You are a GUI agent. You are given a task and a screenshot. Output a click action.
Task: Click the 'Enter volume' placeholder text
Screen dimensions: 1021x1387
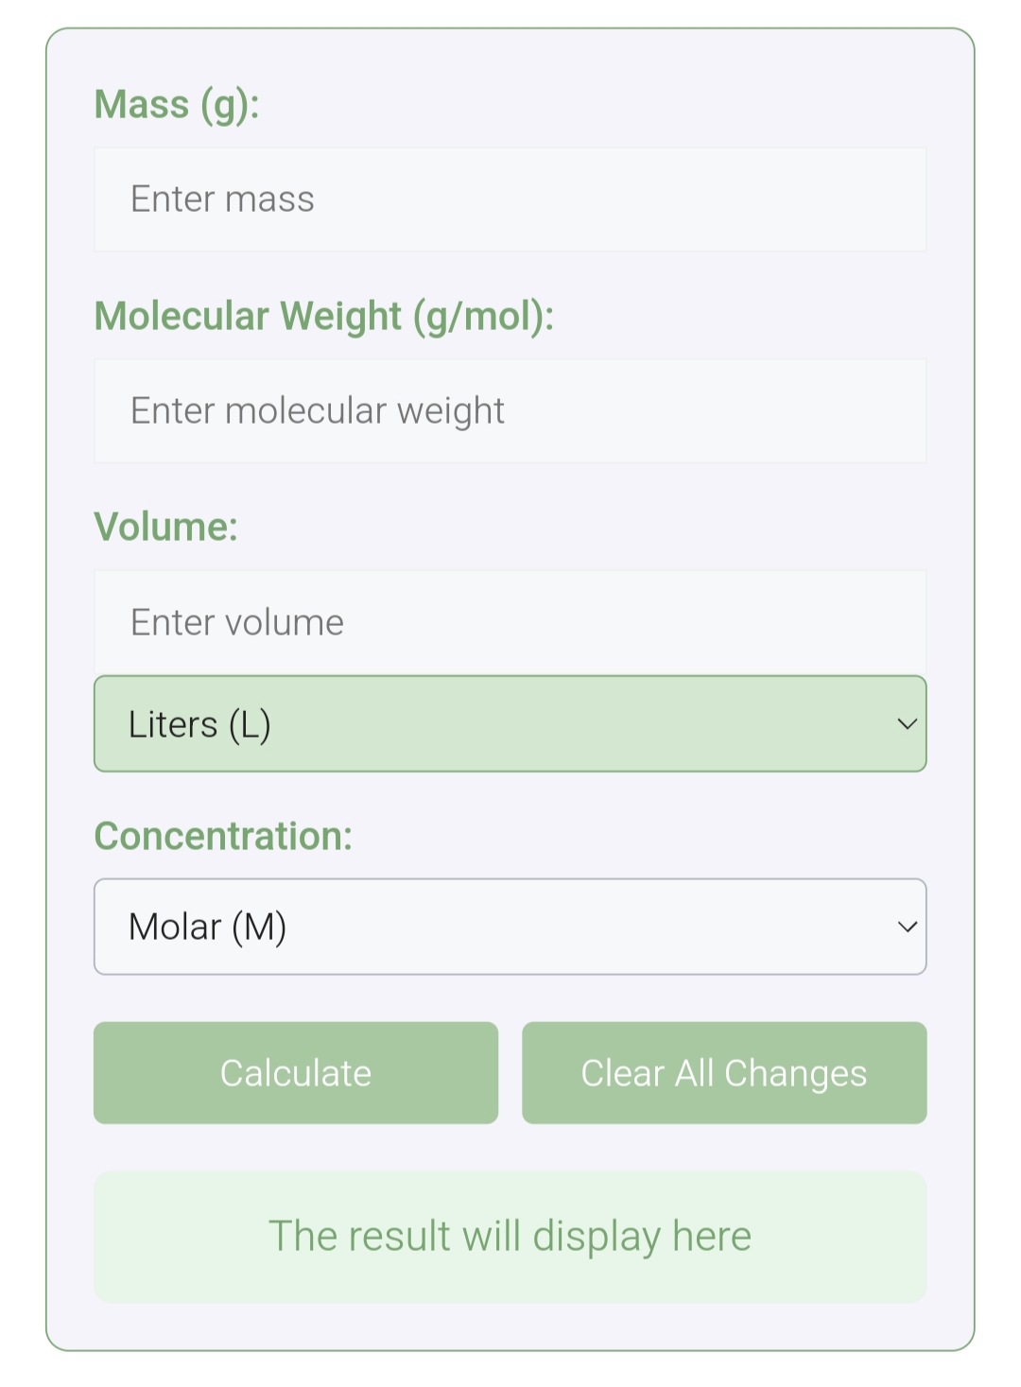[236, 623]
